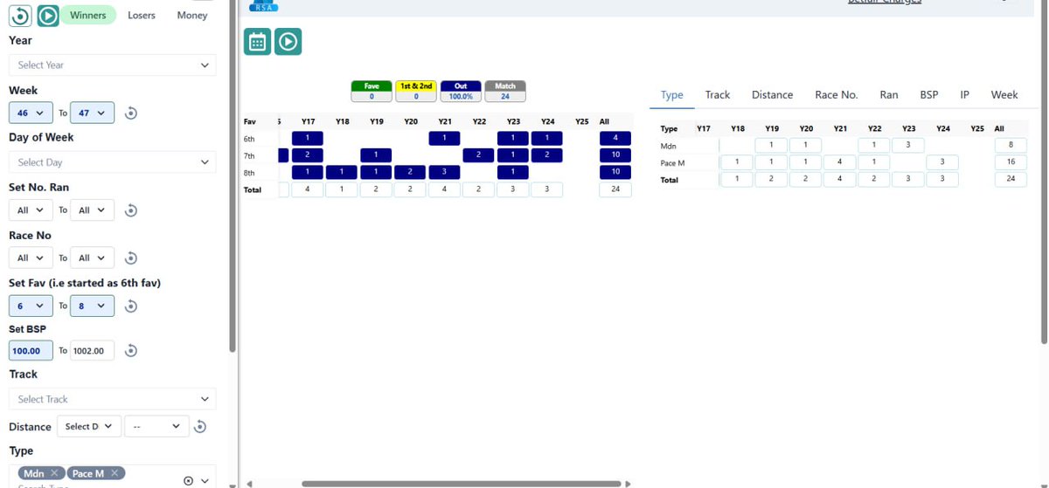1049x488 pixels.
Task: Remove the Mdn type chip
Action: pos(53,473)
